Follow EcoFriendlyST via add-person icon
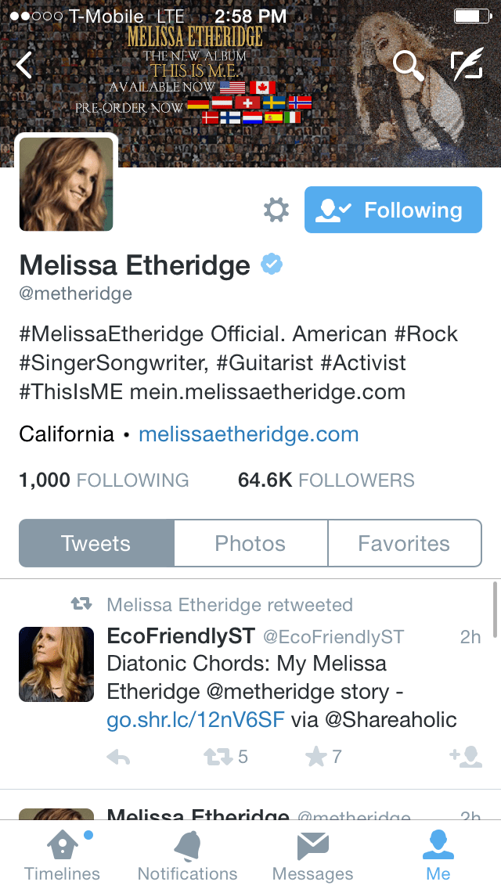The width and height of the screenshot is (501, 889). (466, 757)
